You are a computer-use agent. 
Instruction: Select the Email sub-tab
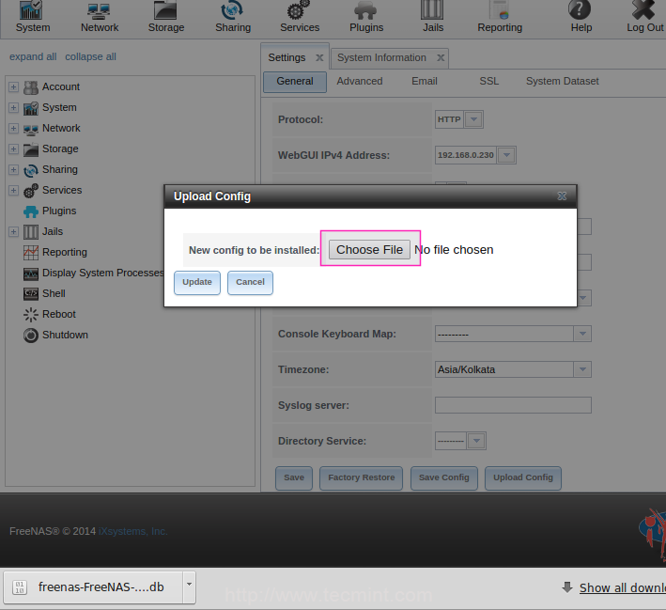425,81
